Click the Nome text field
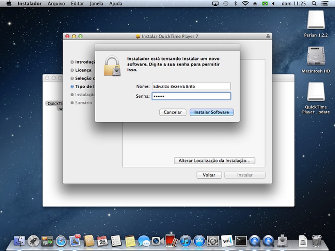Screen dimensions: 335x251 pyautogui.click(x=191, y=86)
